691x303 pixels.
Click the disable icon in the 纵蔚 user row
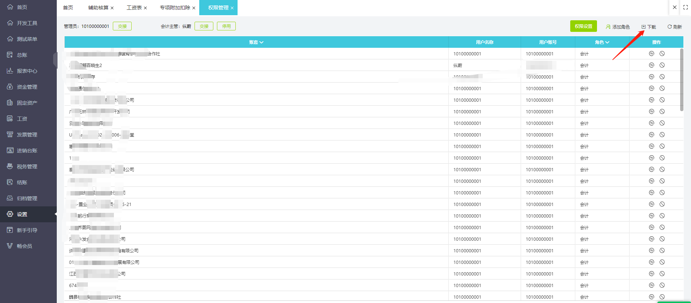pyautogui.click(x=662, y=65)
